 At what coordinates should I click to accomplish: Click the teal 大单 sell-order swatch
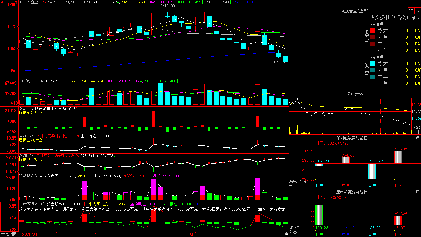pos(373,70)
